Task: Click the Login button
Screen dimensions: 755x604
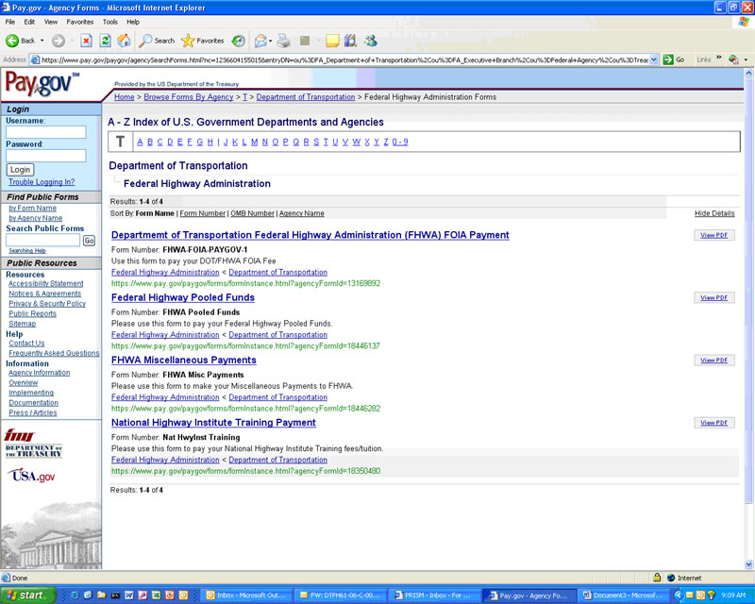Action: [x=20, y=170]
